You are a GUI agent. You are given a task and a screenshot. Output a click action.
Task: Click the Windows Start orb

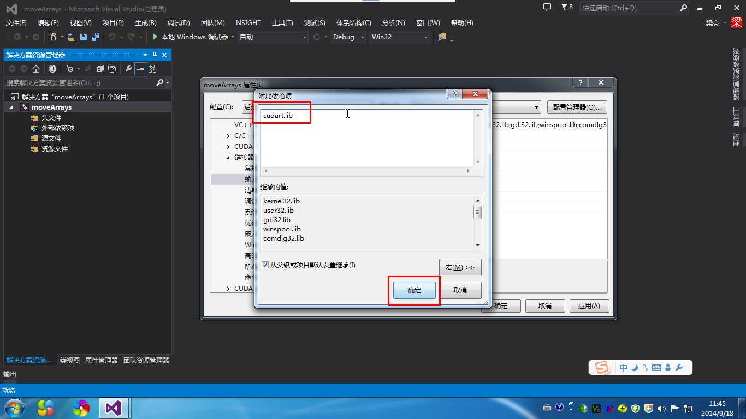coord(14,408)
